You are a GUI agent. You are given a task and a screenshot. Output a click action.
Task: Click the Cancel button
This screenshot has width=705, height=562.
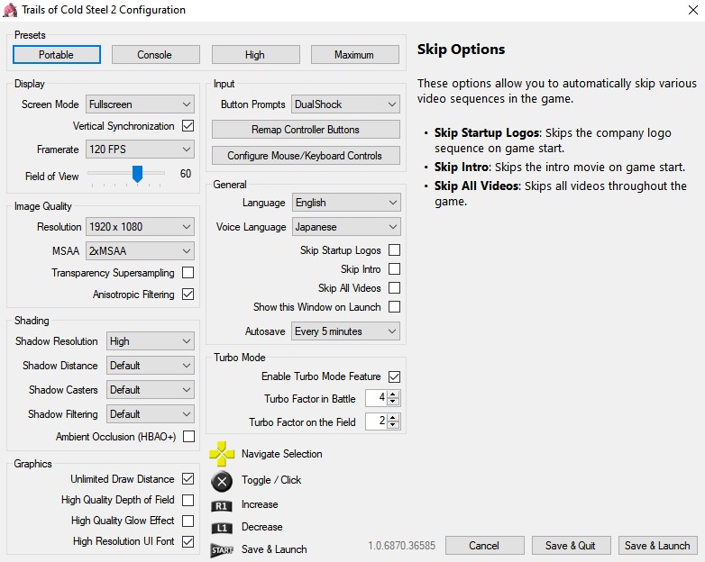pos(485,546)
